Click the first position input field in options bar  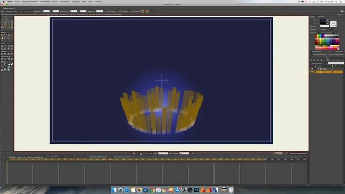point(46,11)
